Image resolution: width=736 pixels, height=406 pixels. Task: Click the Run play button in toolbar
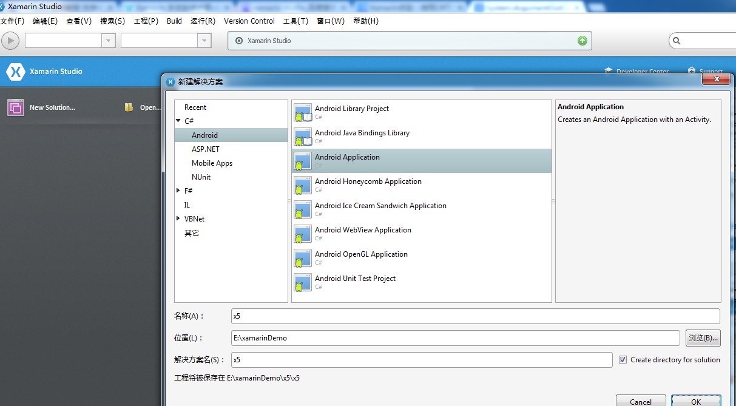pyautogui.click(x=10, y=41)
